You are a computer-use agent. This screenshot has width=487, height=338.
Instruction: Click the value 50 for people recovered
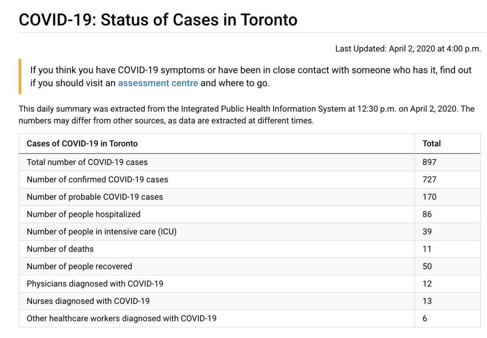pos(427,266)
